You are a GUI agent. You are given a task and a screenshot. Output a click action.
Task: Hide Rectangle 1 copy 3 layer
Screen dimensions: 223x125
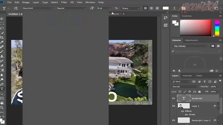174,120
